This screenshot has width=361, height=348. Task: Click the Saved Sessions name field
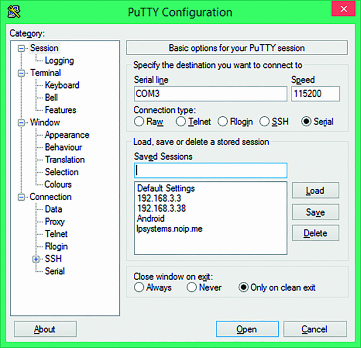click(x=210, y=171)
